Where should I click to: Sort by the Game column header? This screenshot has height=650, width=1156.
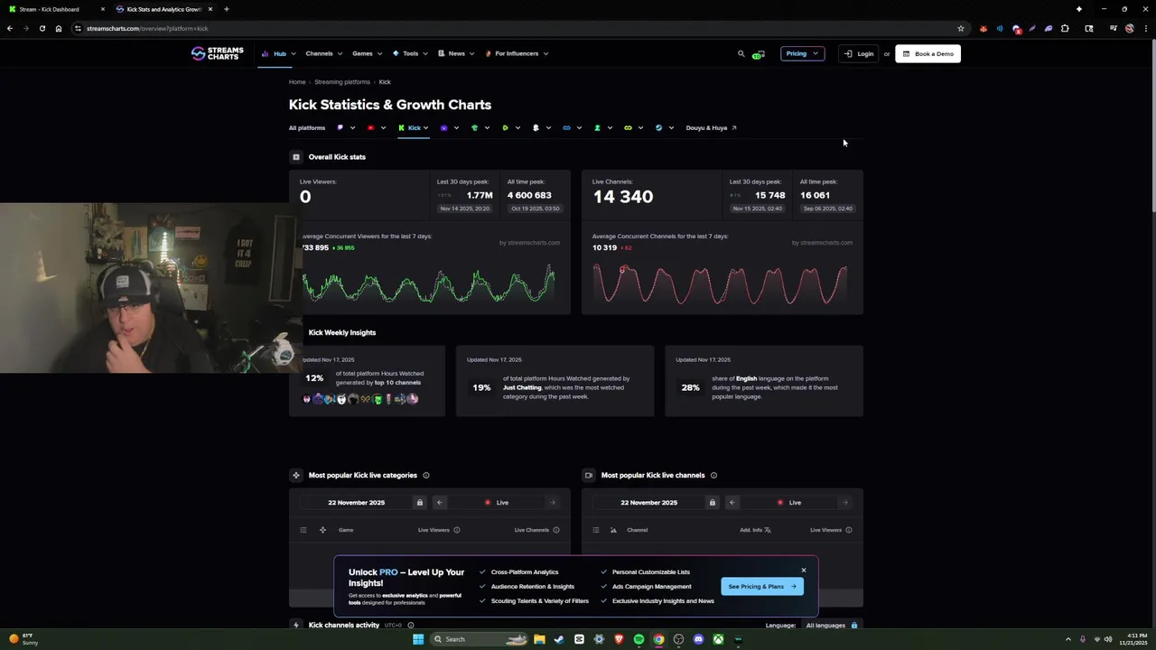point(346,530)
